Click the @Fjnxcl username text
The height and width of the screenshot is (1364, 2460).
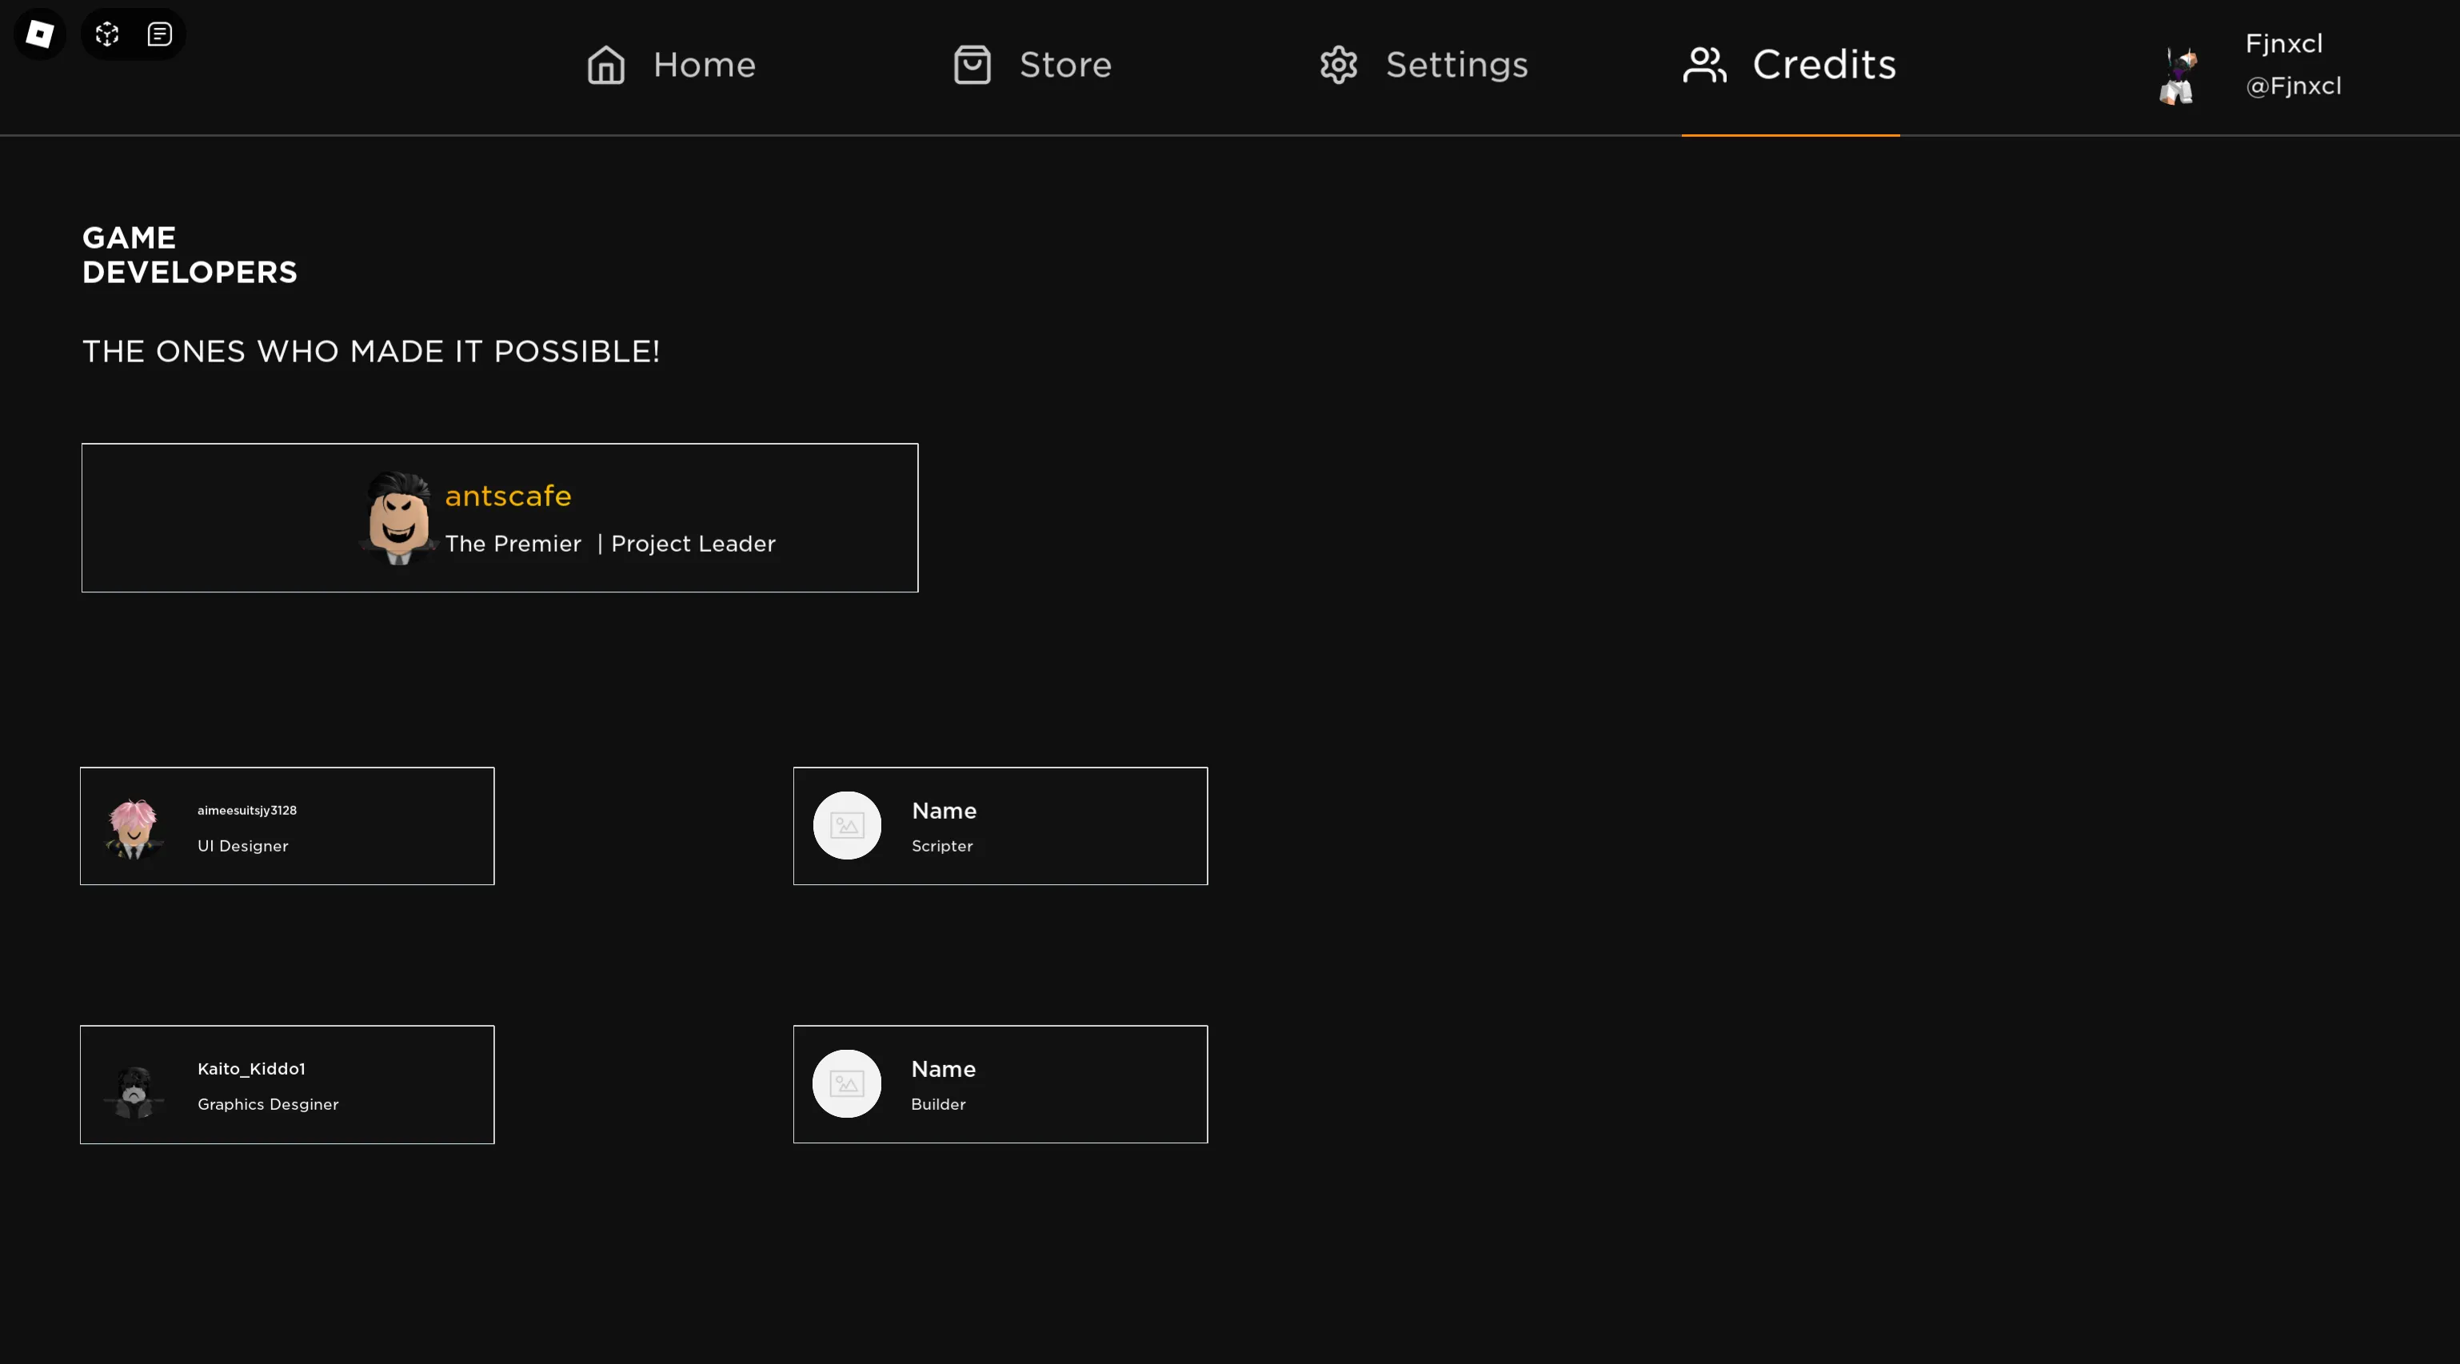pos(2293,86)
